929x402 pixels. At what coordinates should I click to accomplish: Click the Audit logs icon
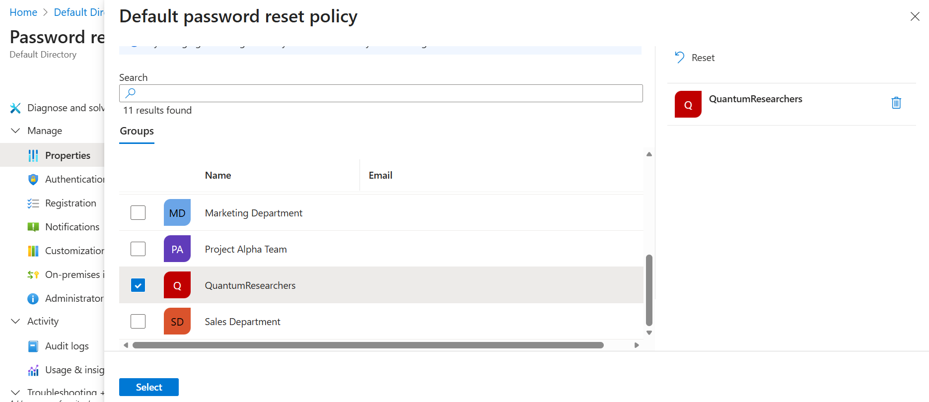(33, 346)
